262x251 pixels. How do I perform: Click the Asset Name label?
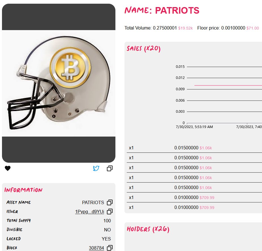[x=18, y=202]
